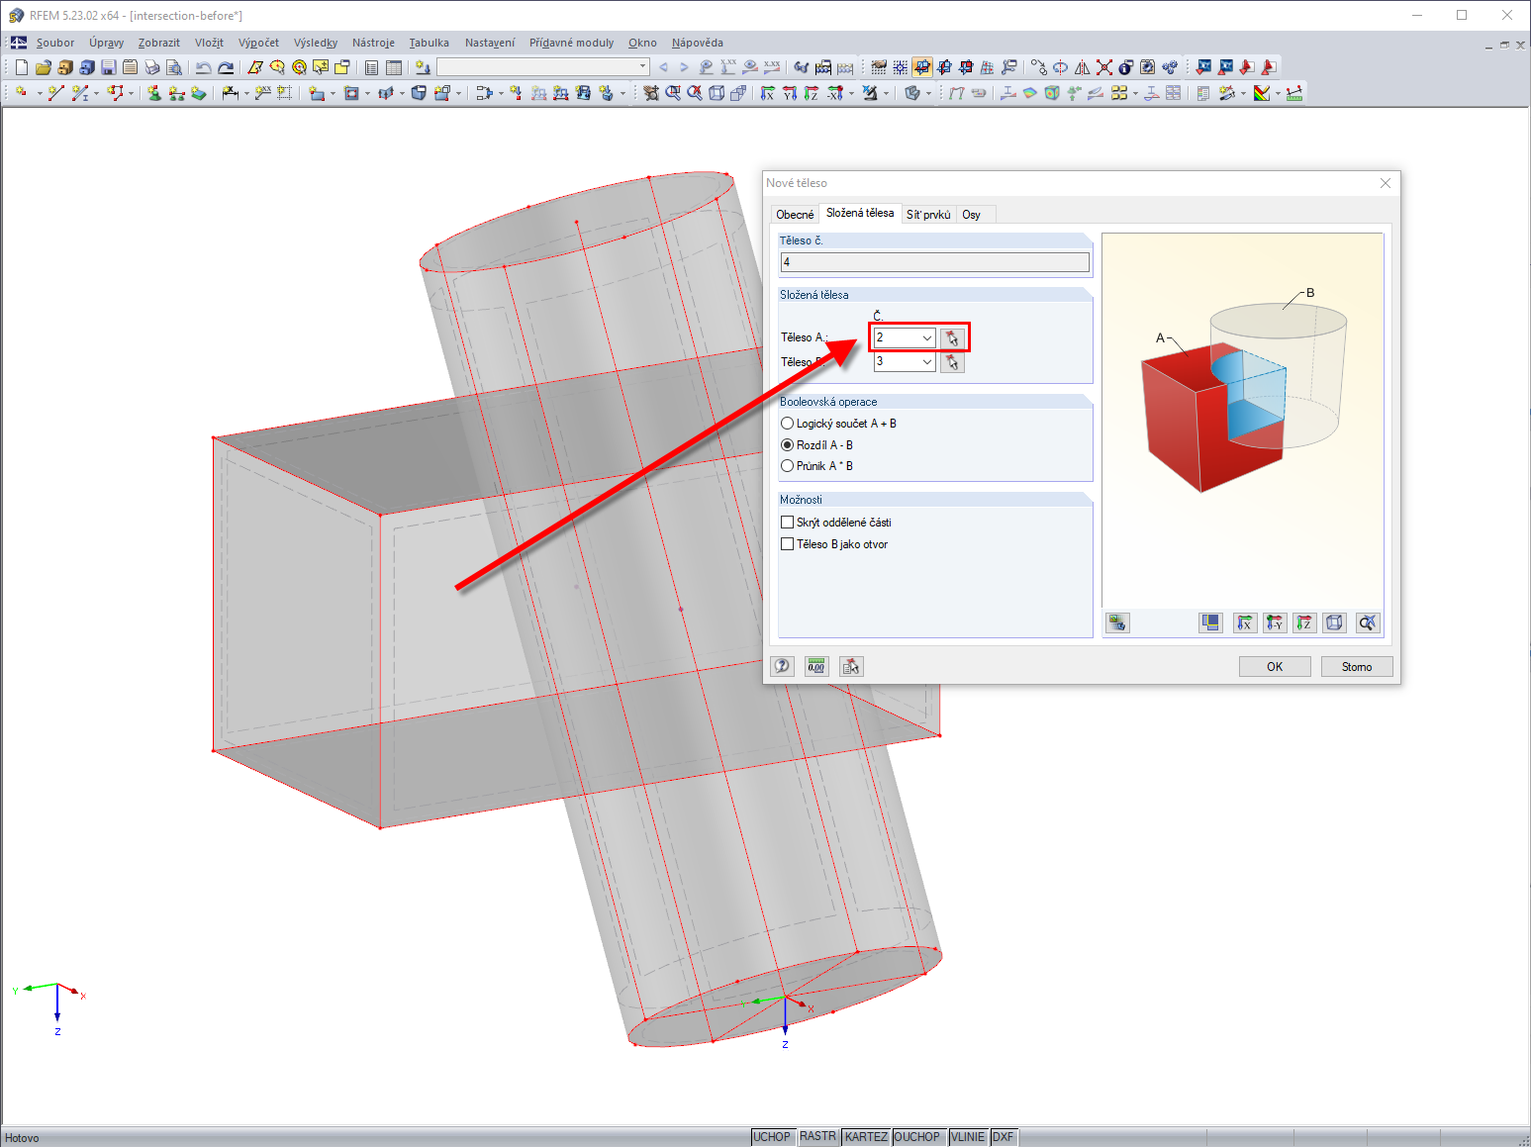Set preview to X-direction view

coord(1245,622)
